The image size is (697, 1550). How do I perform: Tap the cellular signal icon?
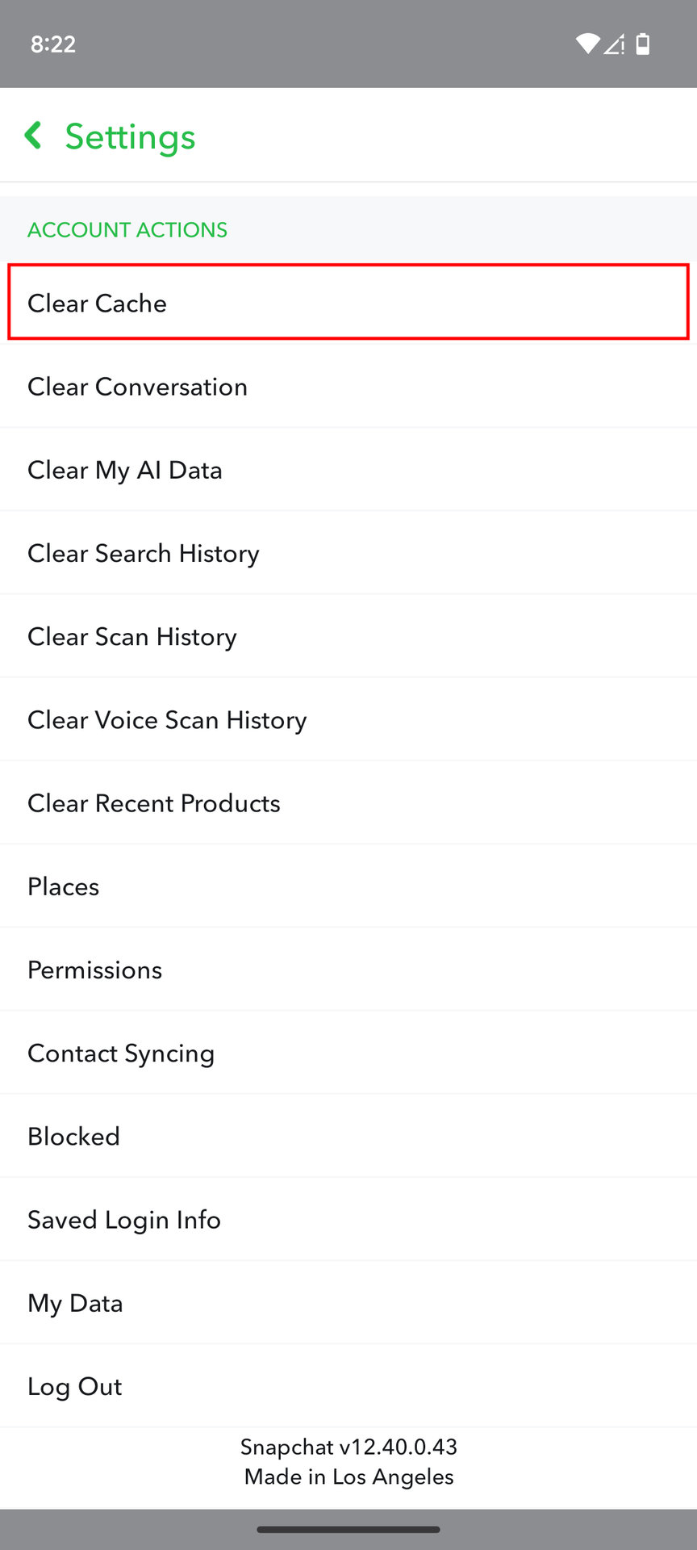pos(615,44)
